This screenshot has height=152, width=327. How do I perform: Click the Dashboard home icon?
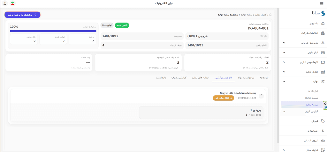coord(323,23)
